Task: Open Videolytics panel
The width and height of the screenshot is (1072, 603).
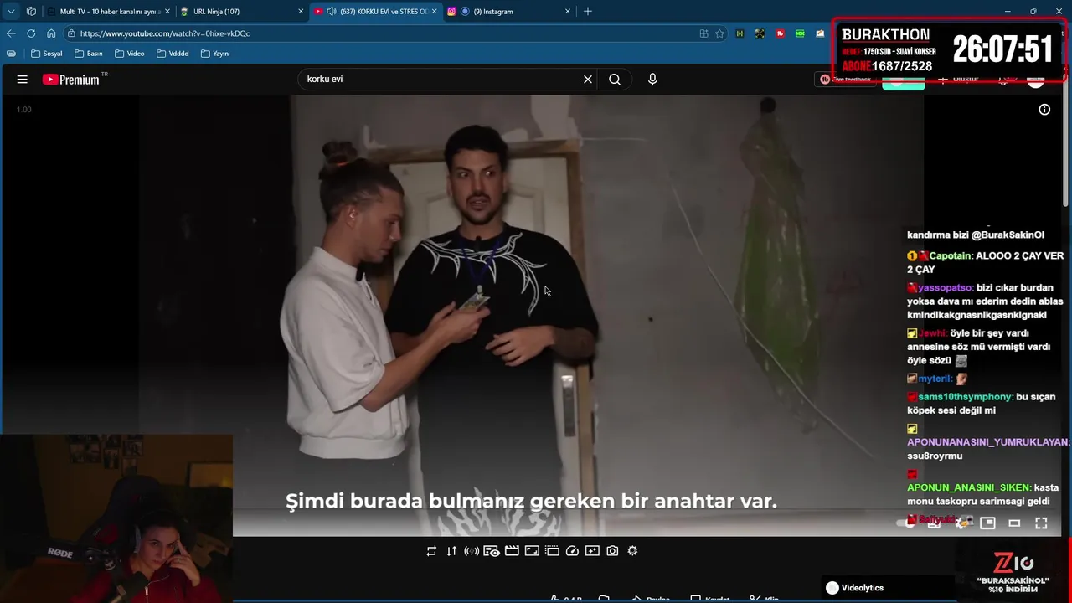Action: [x=854, y=588]
